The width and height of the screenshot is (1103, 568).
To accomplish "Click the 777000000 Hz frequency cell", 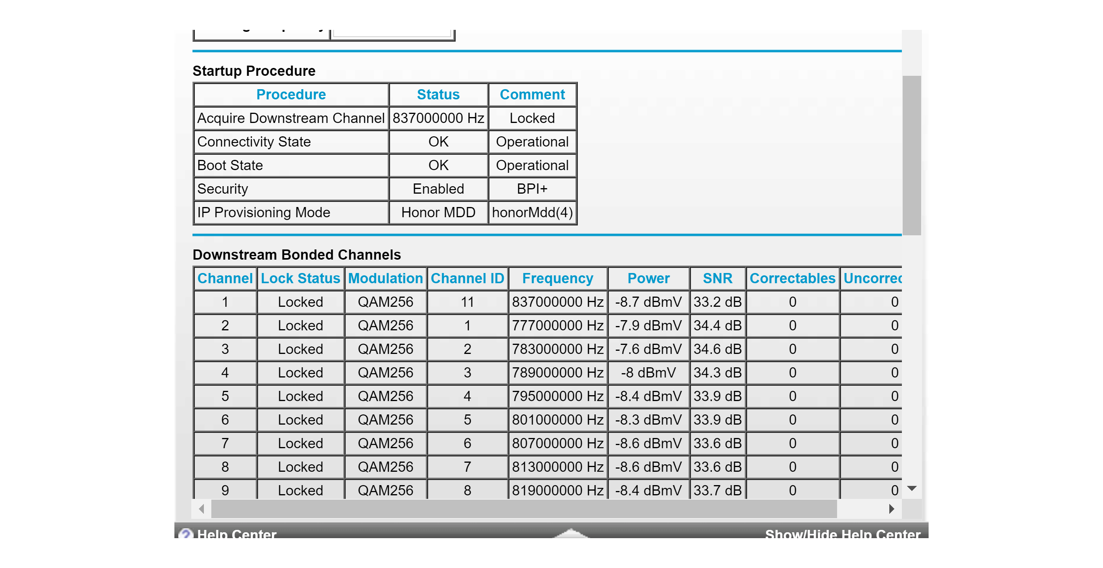I will (557, 326).
